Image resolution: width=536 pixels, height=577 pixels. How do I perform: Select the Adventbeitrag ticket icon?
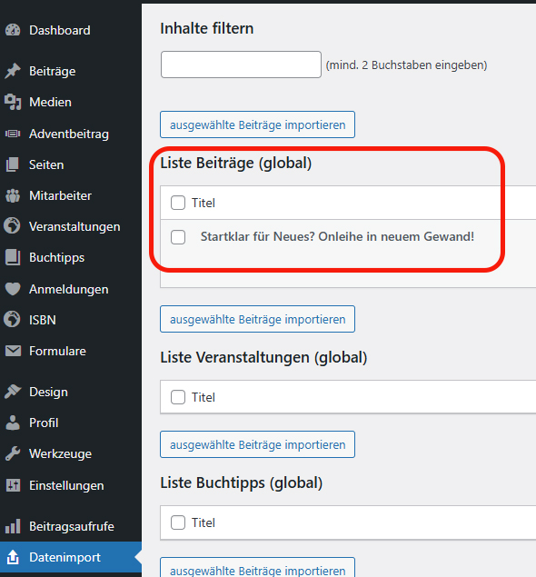click(x=13, y=134)
